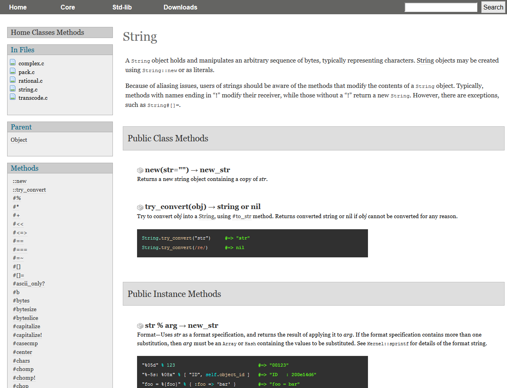Click the file icon beside pack.c
507x388 pixels.
tap(13, 71)
